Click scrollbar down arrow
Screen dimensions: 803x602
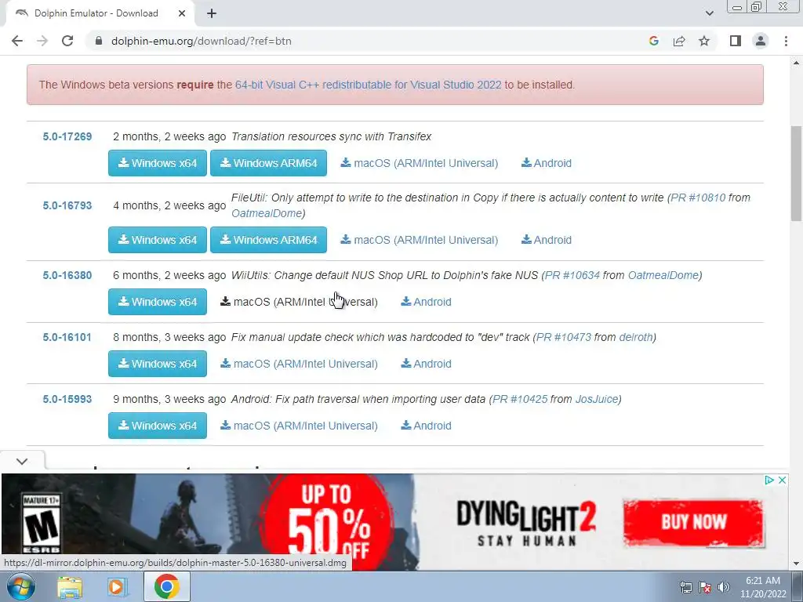(x=796, y=564)
